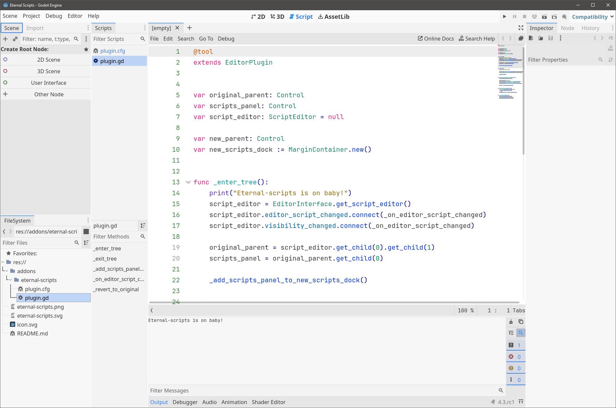Open script editor Go To menu
Screen dimensions: 616x408
pos(206,39)
